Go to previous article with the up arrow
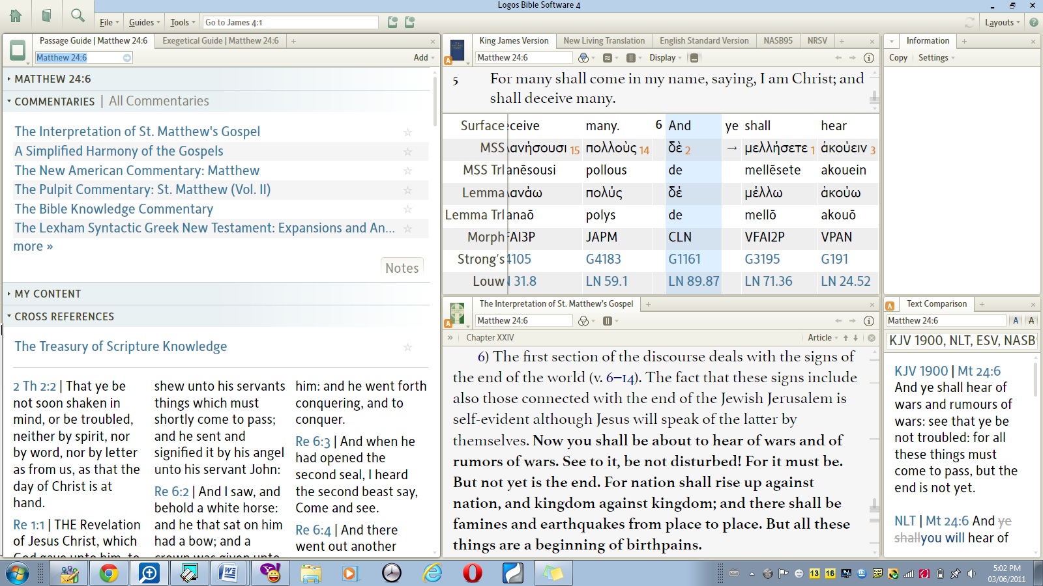 tap(845, 338)
